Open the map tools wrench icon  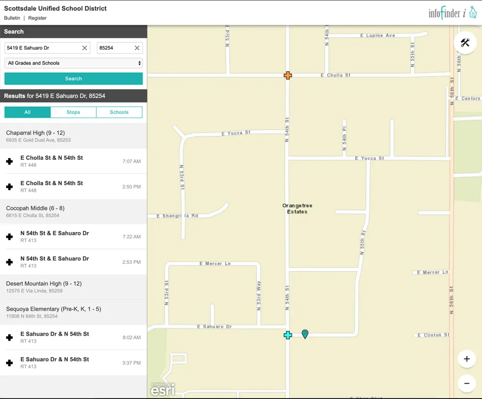point(465,43)
